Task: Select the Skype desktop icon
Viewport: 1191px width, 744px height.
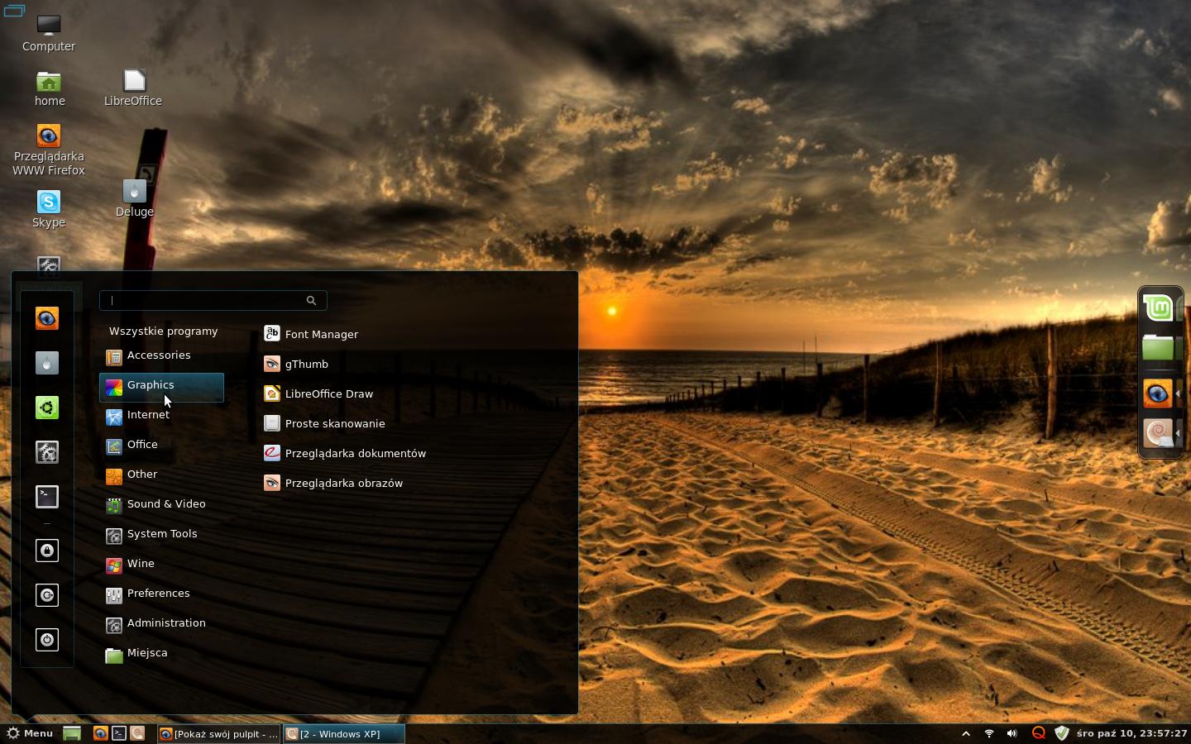Action: pyautogui.click(x=49, y=209)
